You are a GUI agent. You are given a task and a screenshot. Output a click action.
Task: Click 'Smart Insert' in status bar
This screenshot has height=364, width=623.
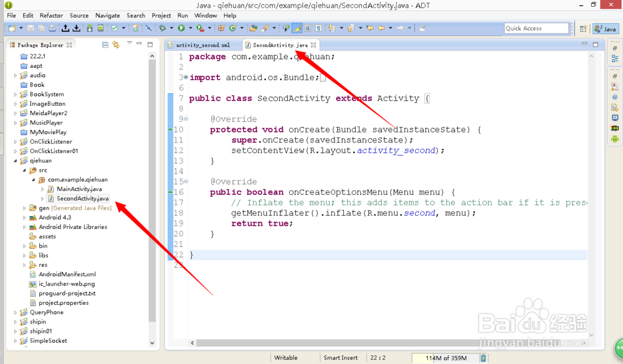(x=341, y=358)
